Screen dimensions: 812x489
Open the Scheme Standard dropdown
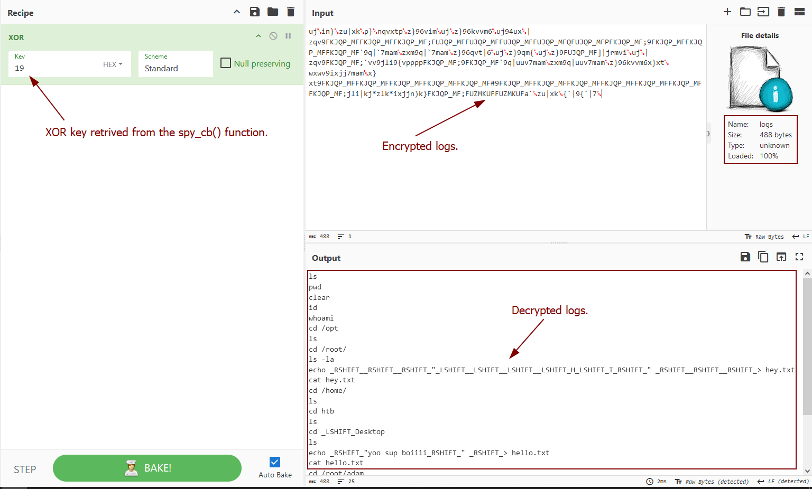pos(176,64)
